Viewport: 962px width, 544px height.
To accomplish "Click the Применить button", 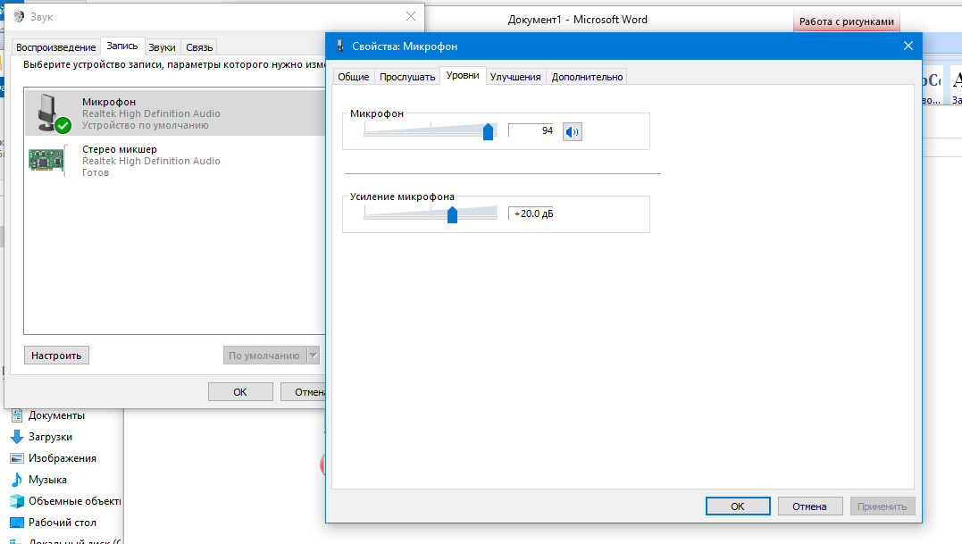I will pos(883,506).
